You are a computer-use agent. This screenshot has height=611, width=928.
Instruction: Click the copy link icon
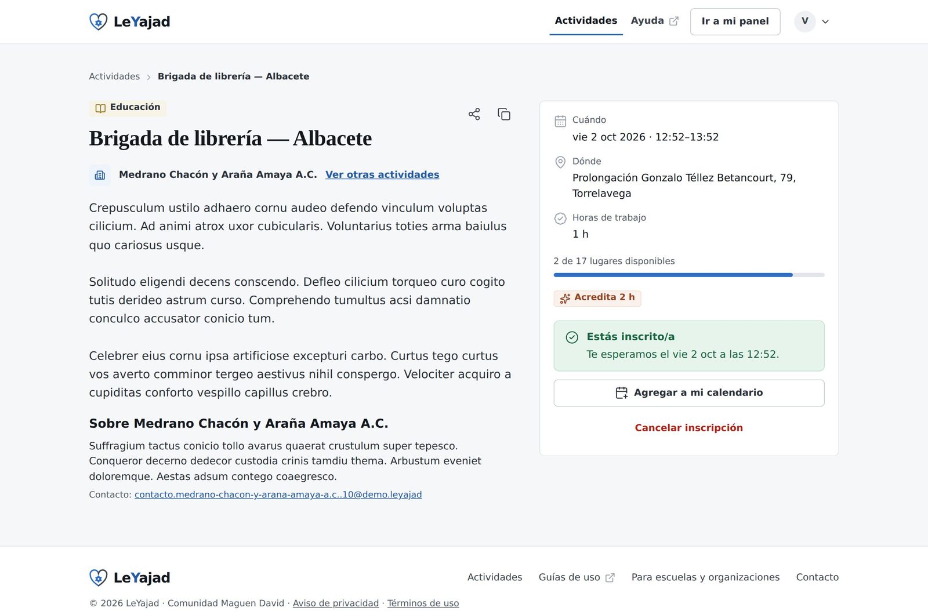(504, 114)
